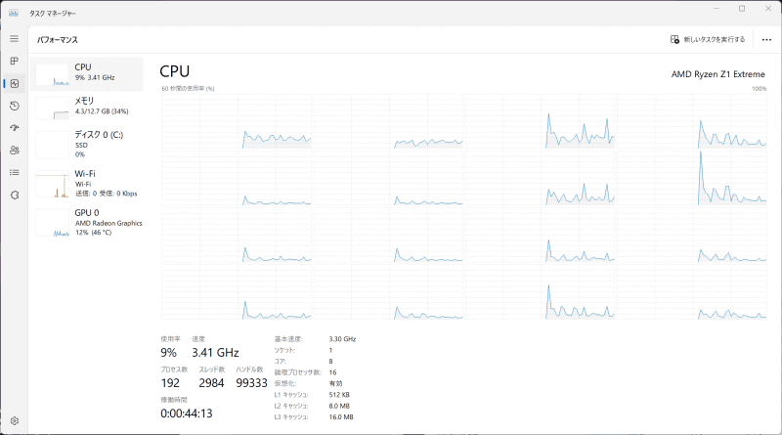Open Task Manager settings gear

coord(15,421)
